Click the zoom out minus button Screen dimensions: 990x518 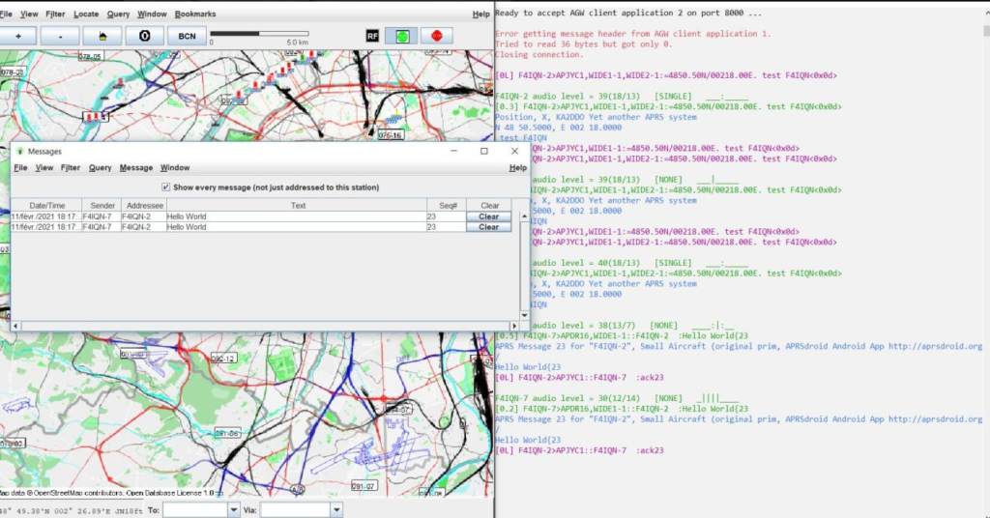60,35
